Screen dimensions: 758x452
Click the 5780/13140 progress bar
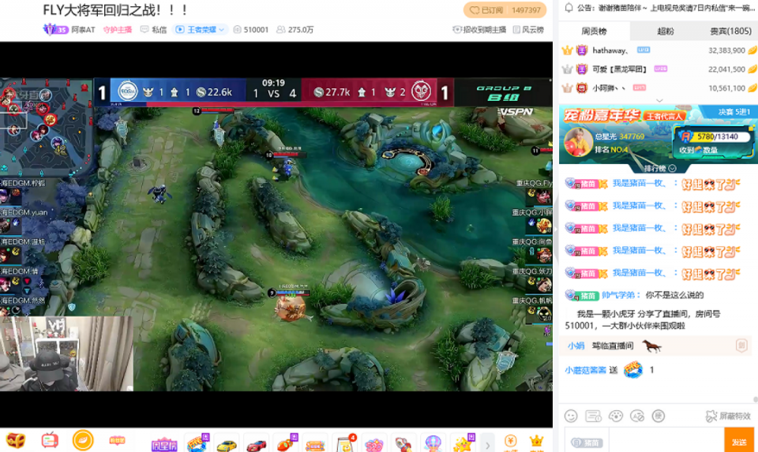[717, 136]
